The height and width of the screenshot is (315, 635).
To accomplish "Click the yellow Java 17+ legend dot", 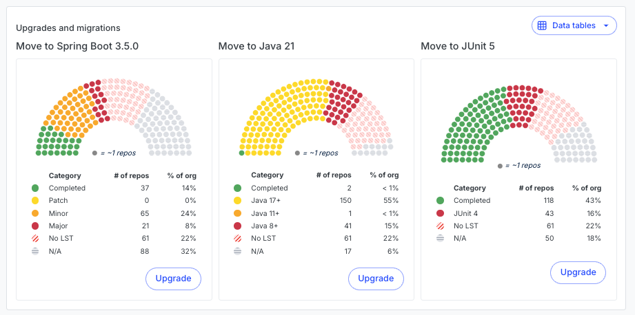I will coord(238,201).
